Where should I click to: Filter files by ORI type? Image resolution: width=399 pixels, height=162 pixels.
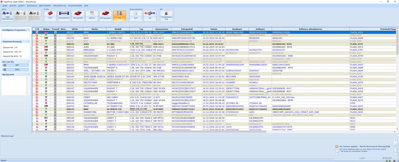pos(16,65)
